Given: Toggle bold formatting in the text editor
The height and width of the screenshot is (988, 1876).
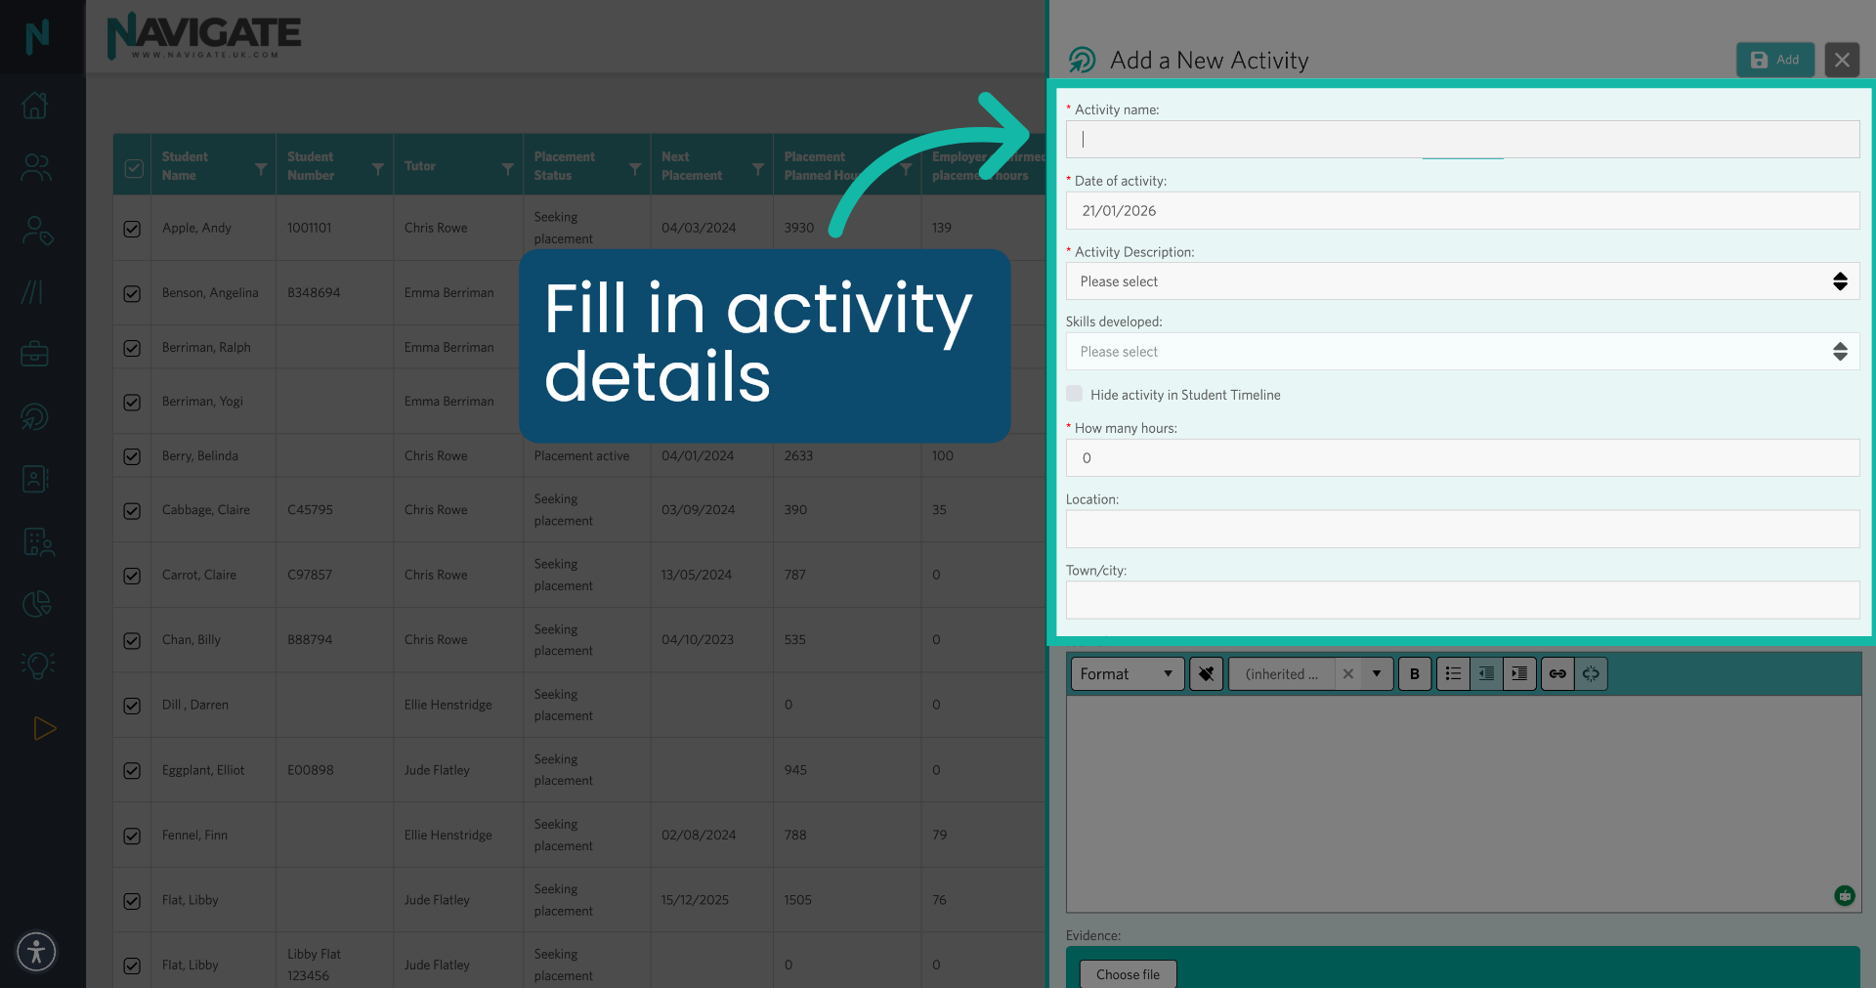Looking at the screenshot, I should [x=1414, y=673].
